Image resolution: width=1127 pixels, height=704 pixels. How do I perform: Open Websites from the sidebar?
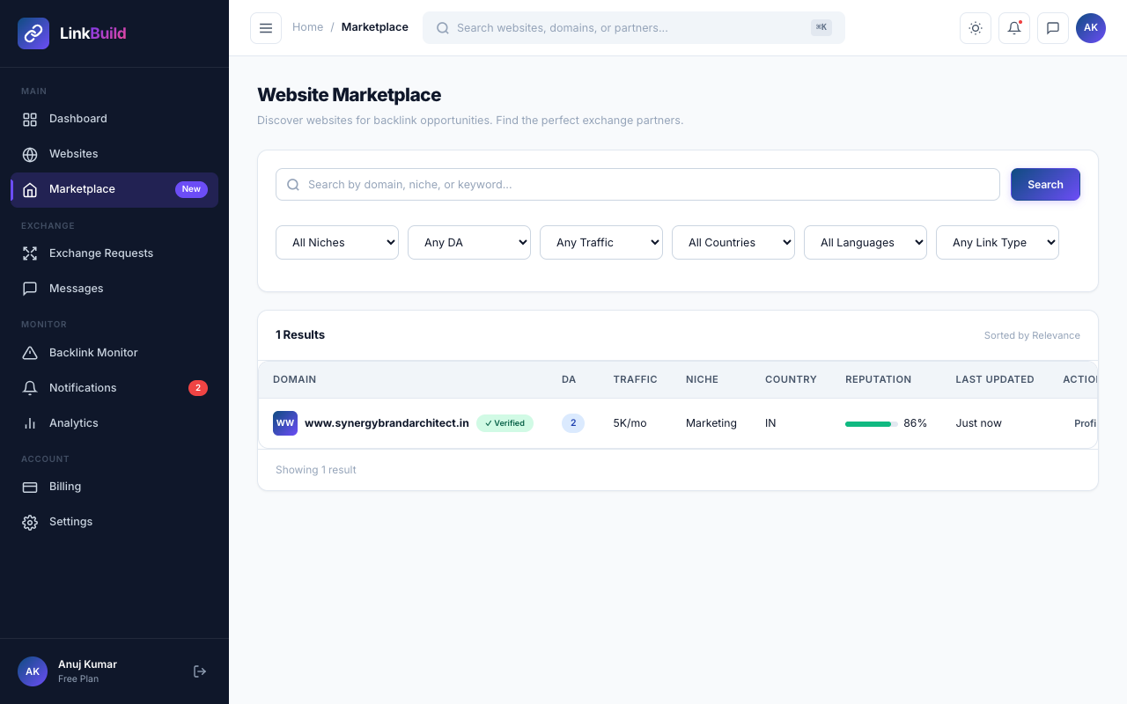(x=114, y=154)
